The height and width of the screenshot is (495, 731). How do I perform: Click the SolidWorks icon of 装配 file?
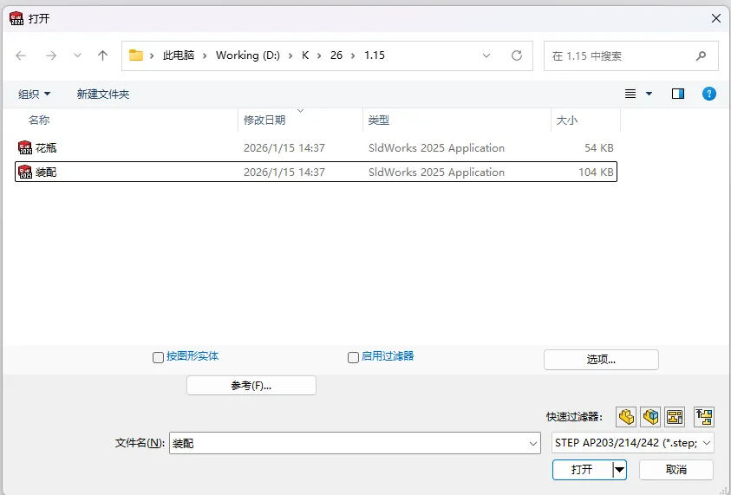click(x=24, y=172)
